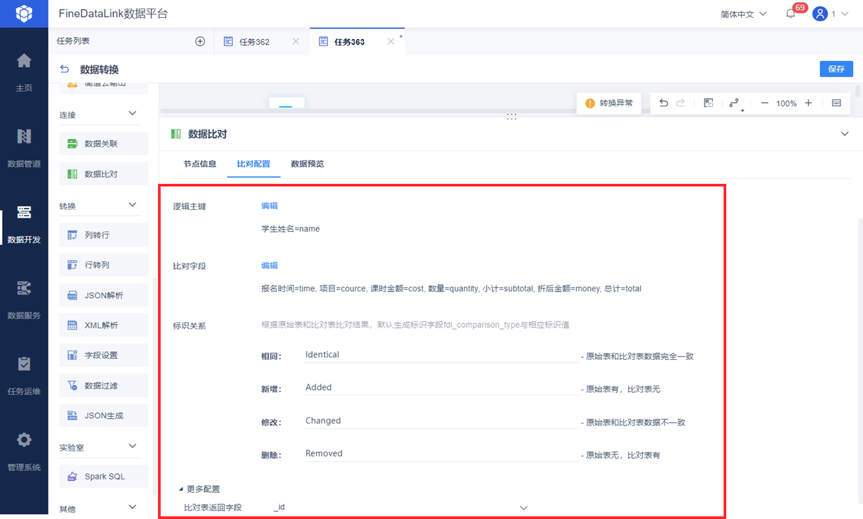
Task: Collapse the 数据比对 config panel chevron
Action: coord(844,134)
